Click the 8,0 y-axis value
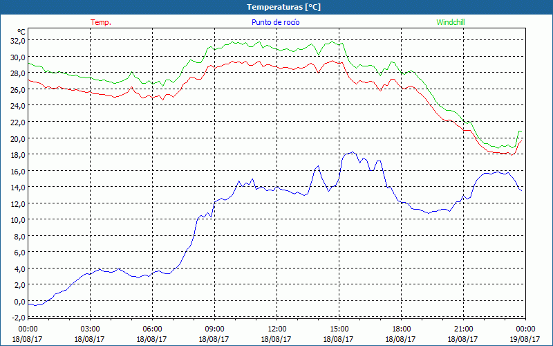The width and height of the screenshot is (553, 346). [20, 236]
